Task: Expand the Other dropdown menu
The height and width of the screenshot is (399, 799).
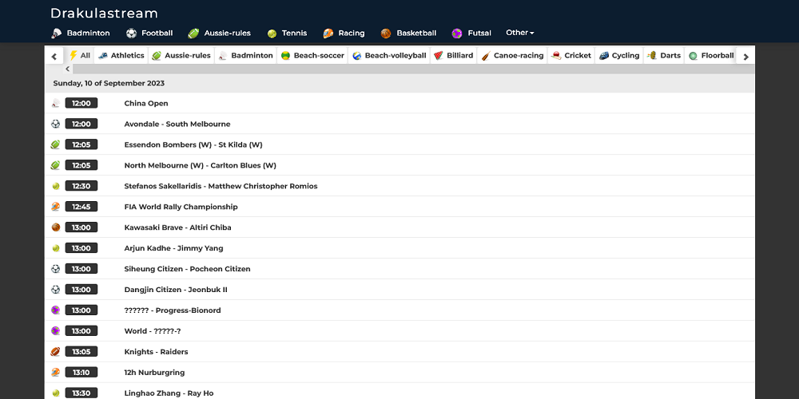Action: pos(520,33)
